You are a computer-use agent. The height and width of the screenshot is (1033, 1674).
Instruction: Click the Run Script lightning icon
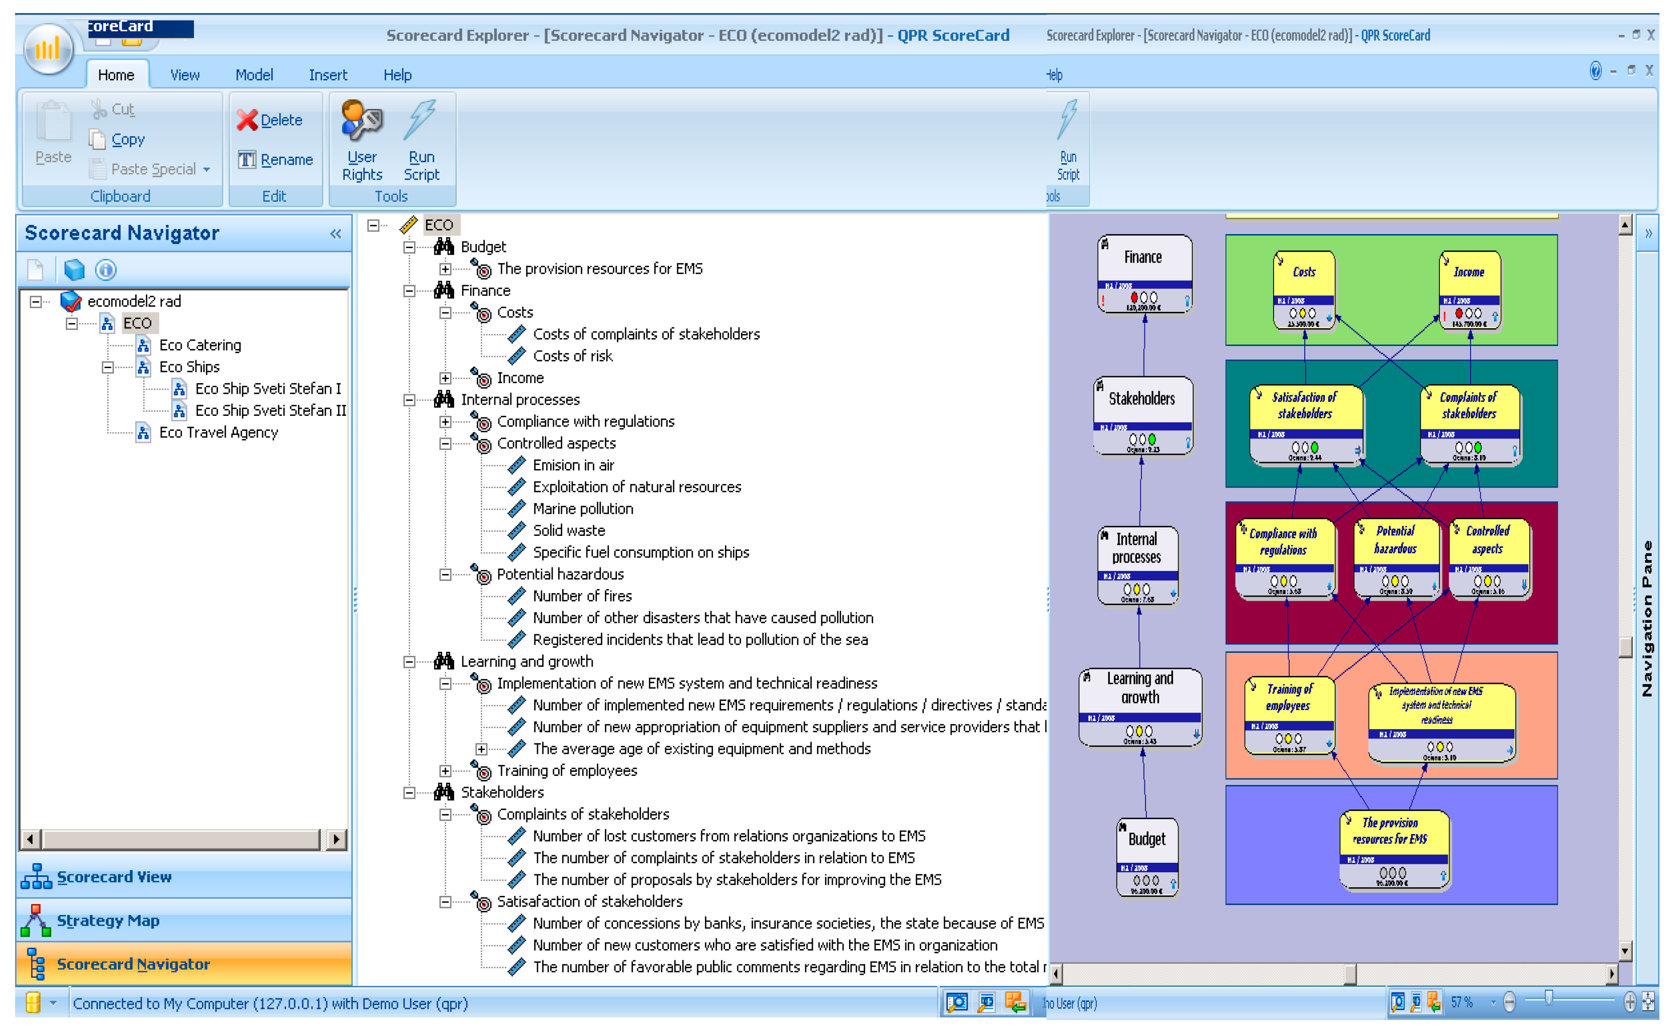[420, 121]
